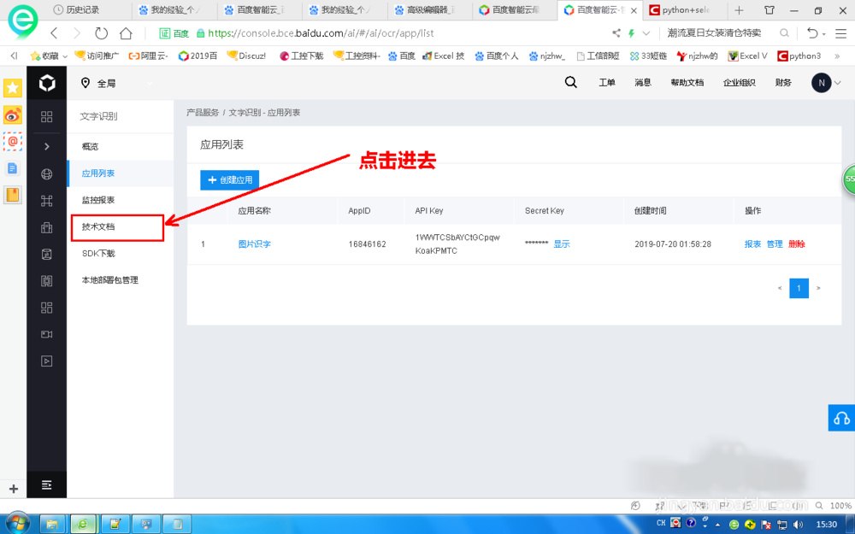Click the taskbar clock 15:30
The width and height of the screenshot is (855, 534).
827,525
